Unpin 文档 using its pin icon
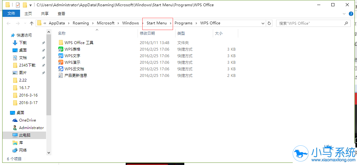 pyautogui.click(x=44, y=57)
